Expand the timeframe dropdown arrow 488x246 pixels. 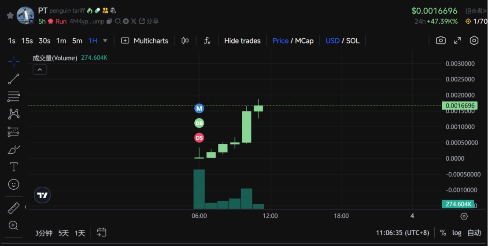(x=105, y=40)
